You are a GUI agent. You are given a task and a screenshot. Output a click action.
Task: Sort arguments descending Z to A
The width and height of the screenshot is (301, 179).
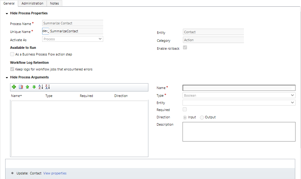(47, 87)
